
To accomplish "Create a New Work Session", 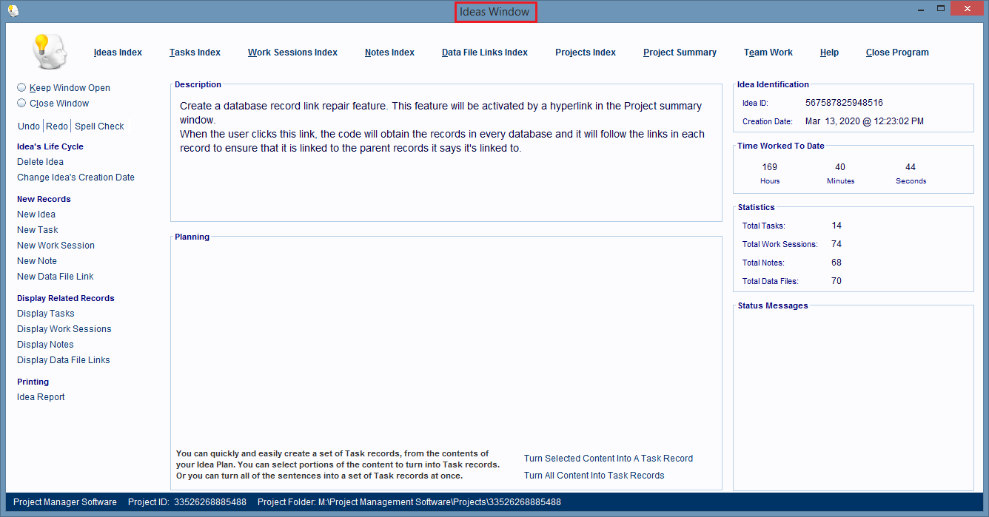I will point(56,246).
